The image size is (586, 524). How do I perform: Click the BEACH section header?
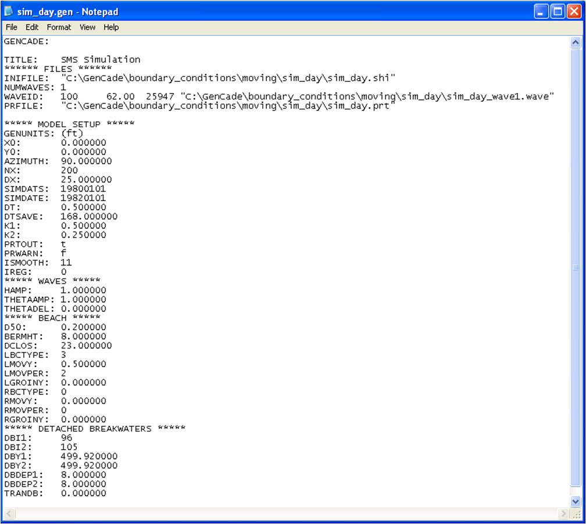point(52,318)
